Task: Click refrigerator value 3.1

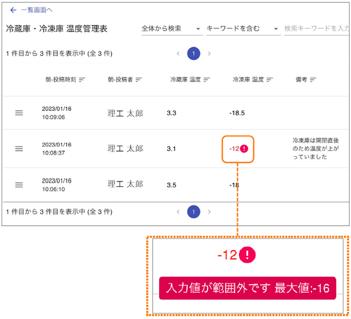Action: point(171,149)
